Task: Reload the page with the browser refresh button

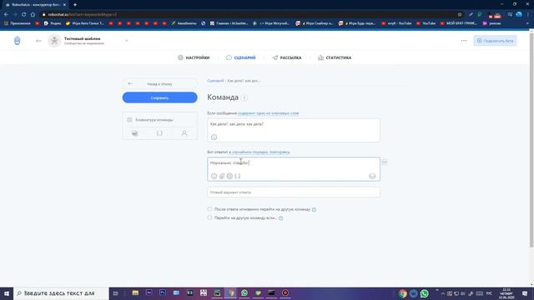Action: tap(24, 15)
